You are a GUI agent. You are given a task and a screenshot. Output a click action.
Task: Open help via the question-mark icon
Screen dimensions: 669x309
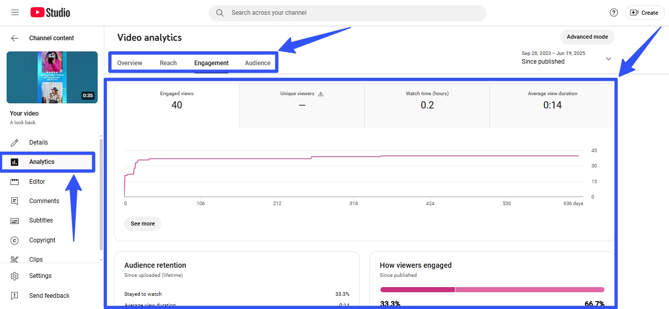pyautogui.click(x=614, y=12)
